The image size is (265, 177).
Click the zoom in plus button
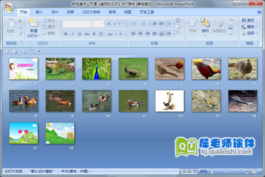pyautogui.click(x=247, y=171)
